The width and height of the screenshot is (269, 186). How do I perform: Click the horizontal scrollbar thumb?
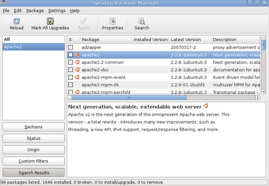pos(129,98)
